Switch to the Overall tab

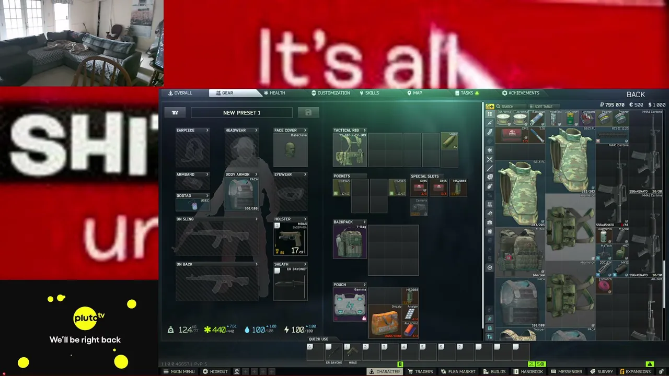pos(180,93)
